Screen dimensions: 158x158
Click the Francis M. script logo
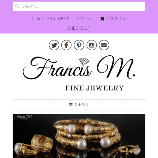(x=79, y=67)
